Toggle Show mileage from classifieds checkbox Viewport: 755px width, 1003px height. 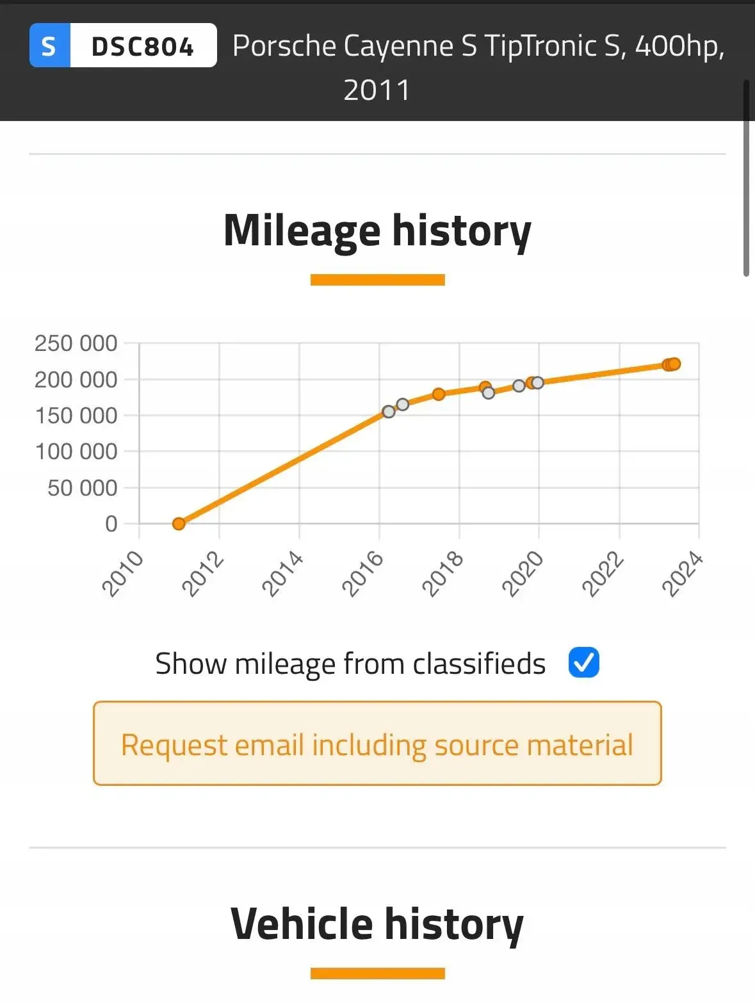(583, 662)
